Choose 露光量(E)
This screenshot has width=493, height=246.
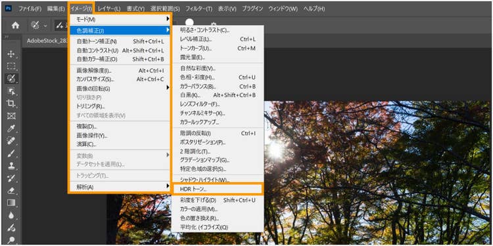click(x=218, y=58)
